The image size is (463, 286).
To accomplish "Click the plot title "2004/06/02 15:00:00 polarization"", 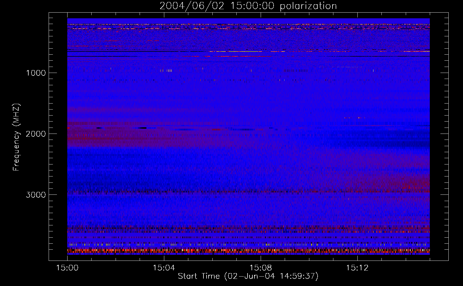I will coord(248,6).
